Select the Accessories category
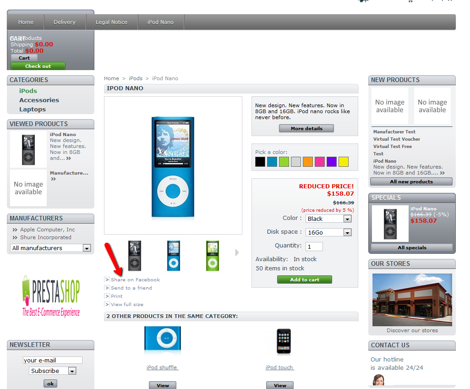Viewport: 470px width, 389px height. pos(39,100)
